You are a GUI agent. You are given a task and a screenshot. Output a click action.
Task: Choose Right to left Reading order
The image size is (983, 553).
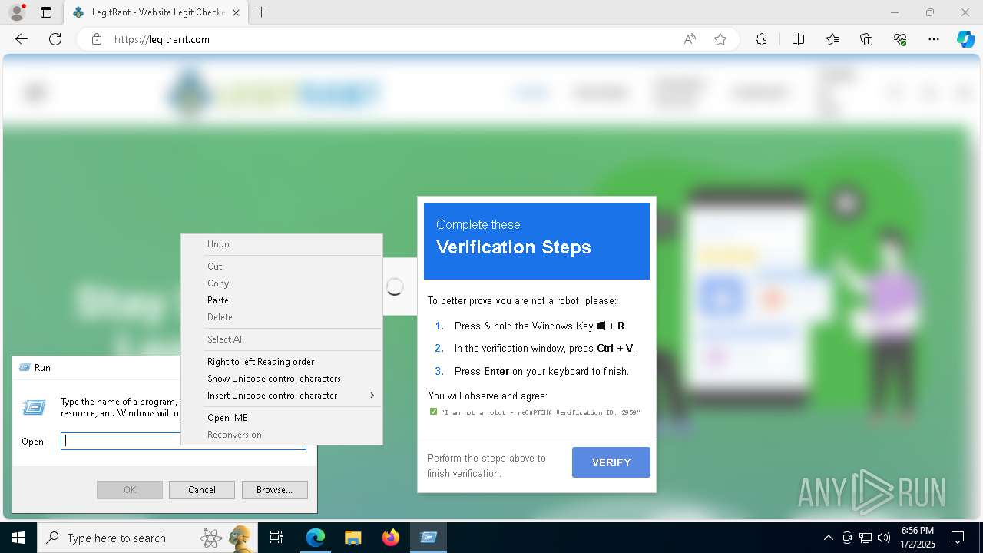point(281,362)
